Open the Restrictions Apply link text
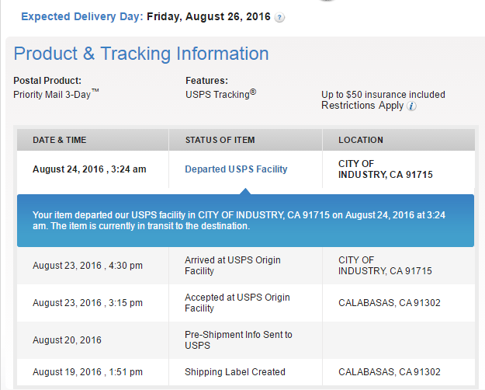485x390 pixels. point(362,106)
